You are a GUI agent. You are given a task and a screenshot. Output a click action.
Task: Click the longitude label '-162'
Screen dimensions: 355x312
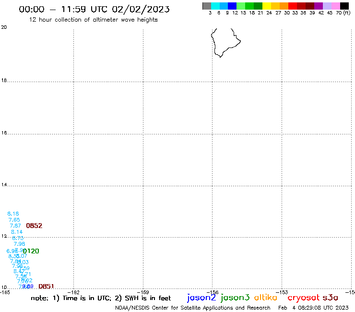74,292
